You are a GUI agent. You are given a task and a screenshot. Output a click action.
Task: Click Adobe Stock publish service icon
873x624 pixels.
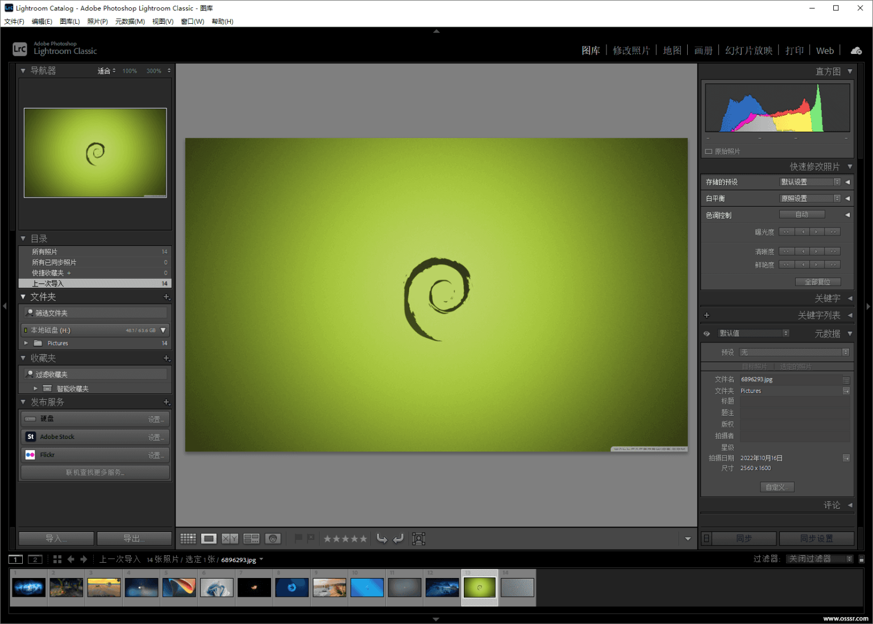point(31,437)
